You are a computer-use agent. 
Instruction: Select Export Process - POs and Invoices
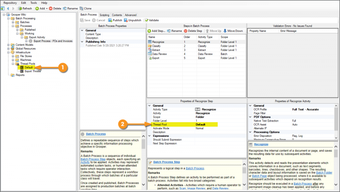pos(53,41)
